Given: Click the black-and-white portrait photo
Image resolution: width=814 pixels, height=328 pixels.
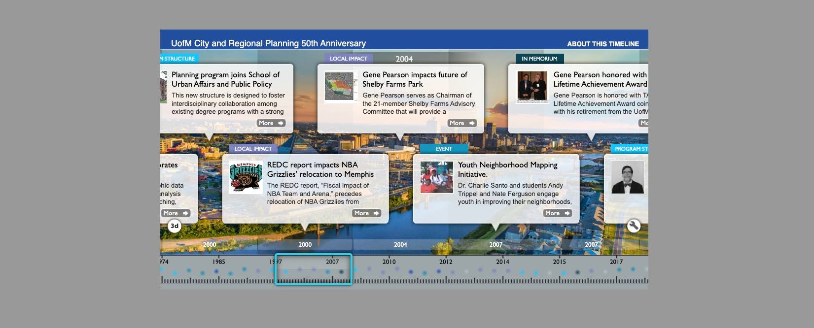Looking at the screenshot, I should 627,177.
